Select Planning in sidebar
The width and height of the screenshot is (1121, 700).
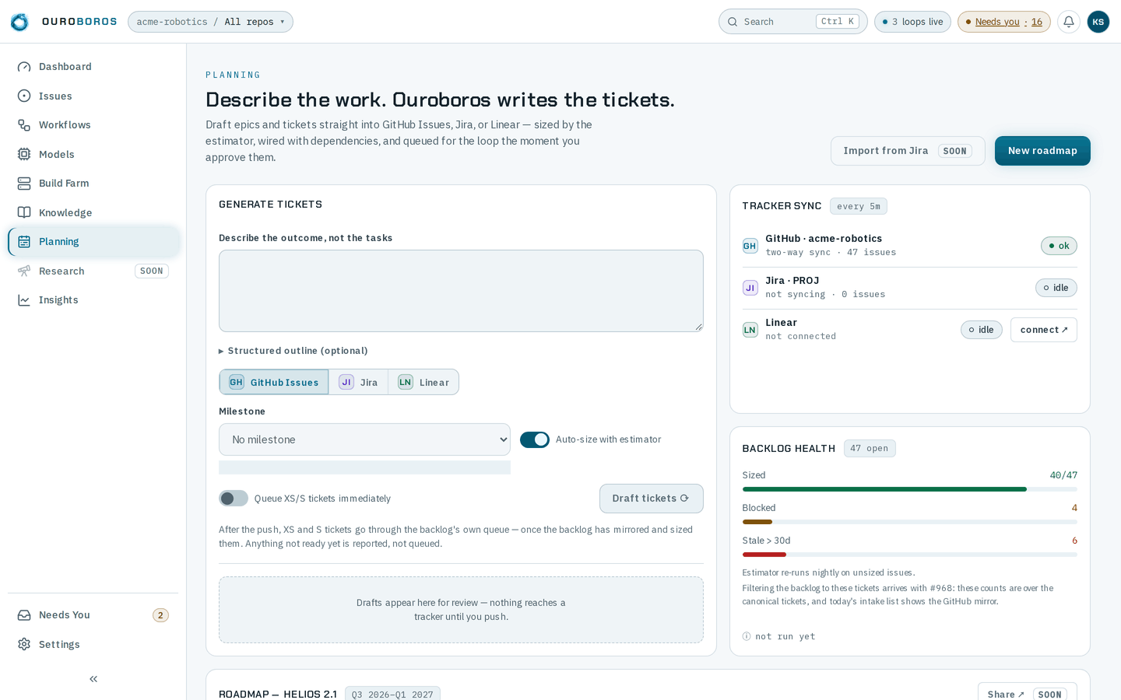[x=93, y=242]
